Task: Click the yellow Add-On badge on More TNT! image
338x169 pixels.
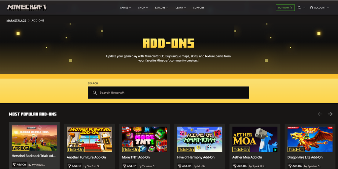Action: tap(131, 150)
